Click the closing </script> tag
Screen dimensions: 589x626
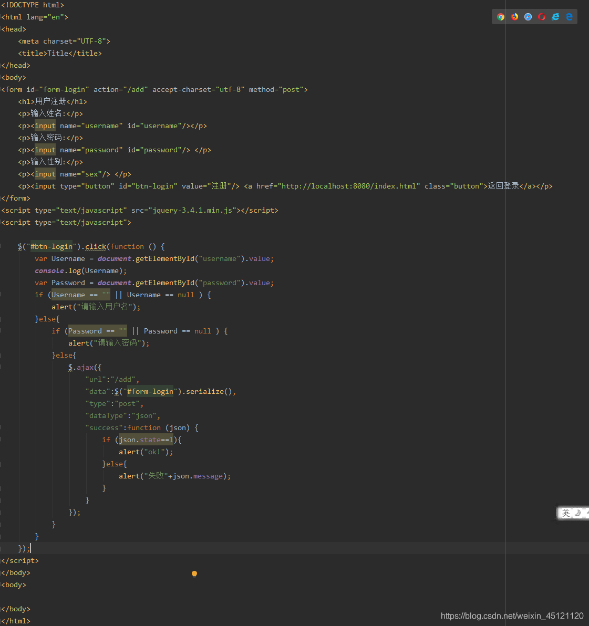click(20, 560)
